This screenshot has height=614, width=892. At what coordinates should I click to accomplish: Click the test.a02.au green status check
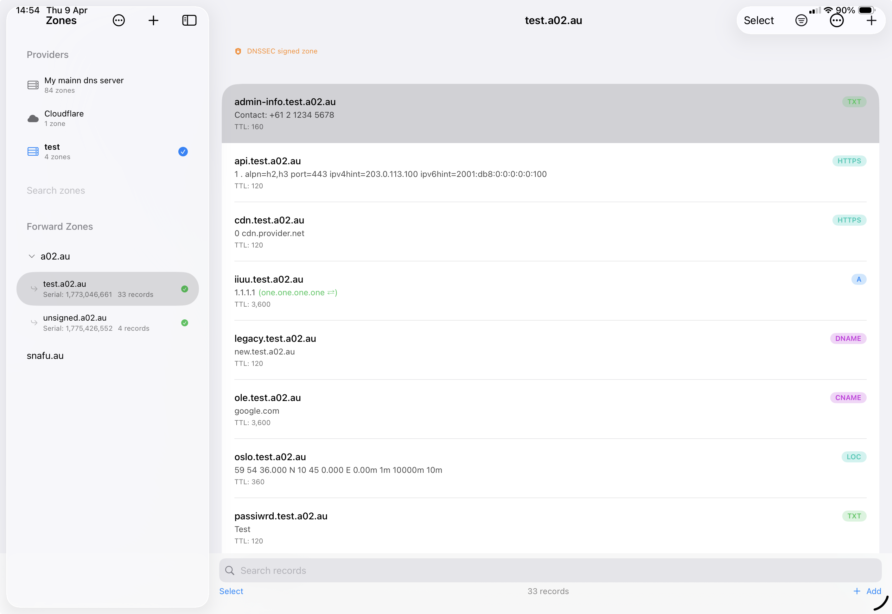(184, 289)
